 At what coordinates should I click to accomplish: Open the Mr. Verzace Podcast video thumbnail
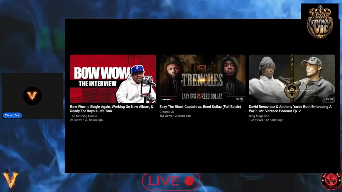(x=292, y=79)
